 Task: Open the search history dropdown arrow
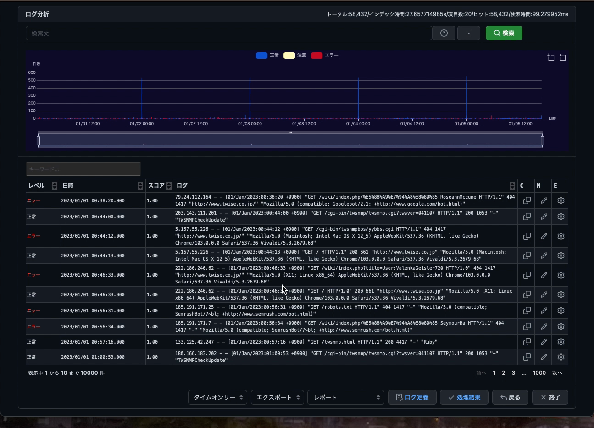pyautogui.click(x=468, y=33)
